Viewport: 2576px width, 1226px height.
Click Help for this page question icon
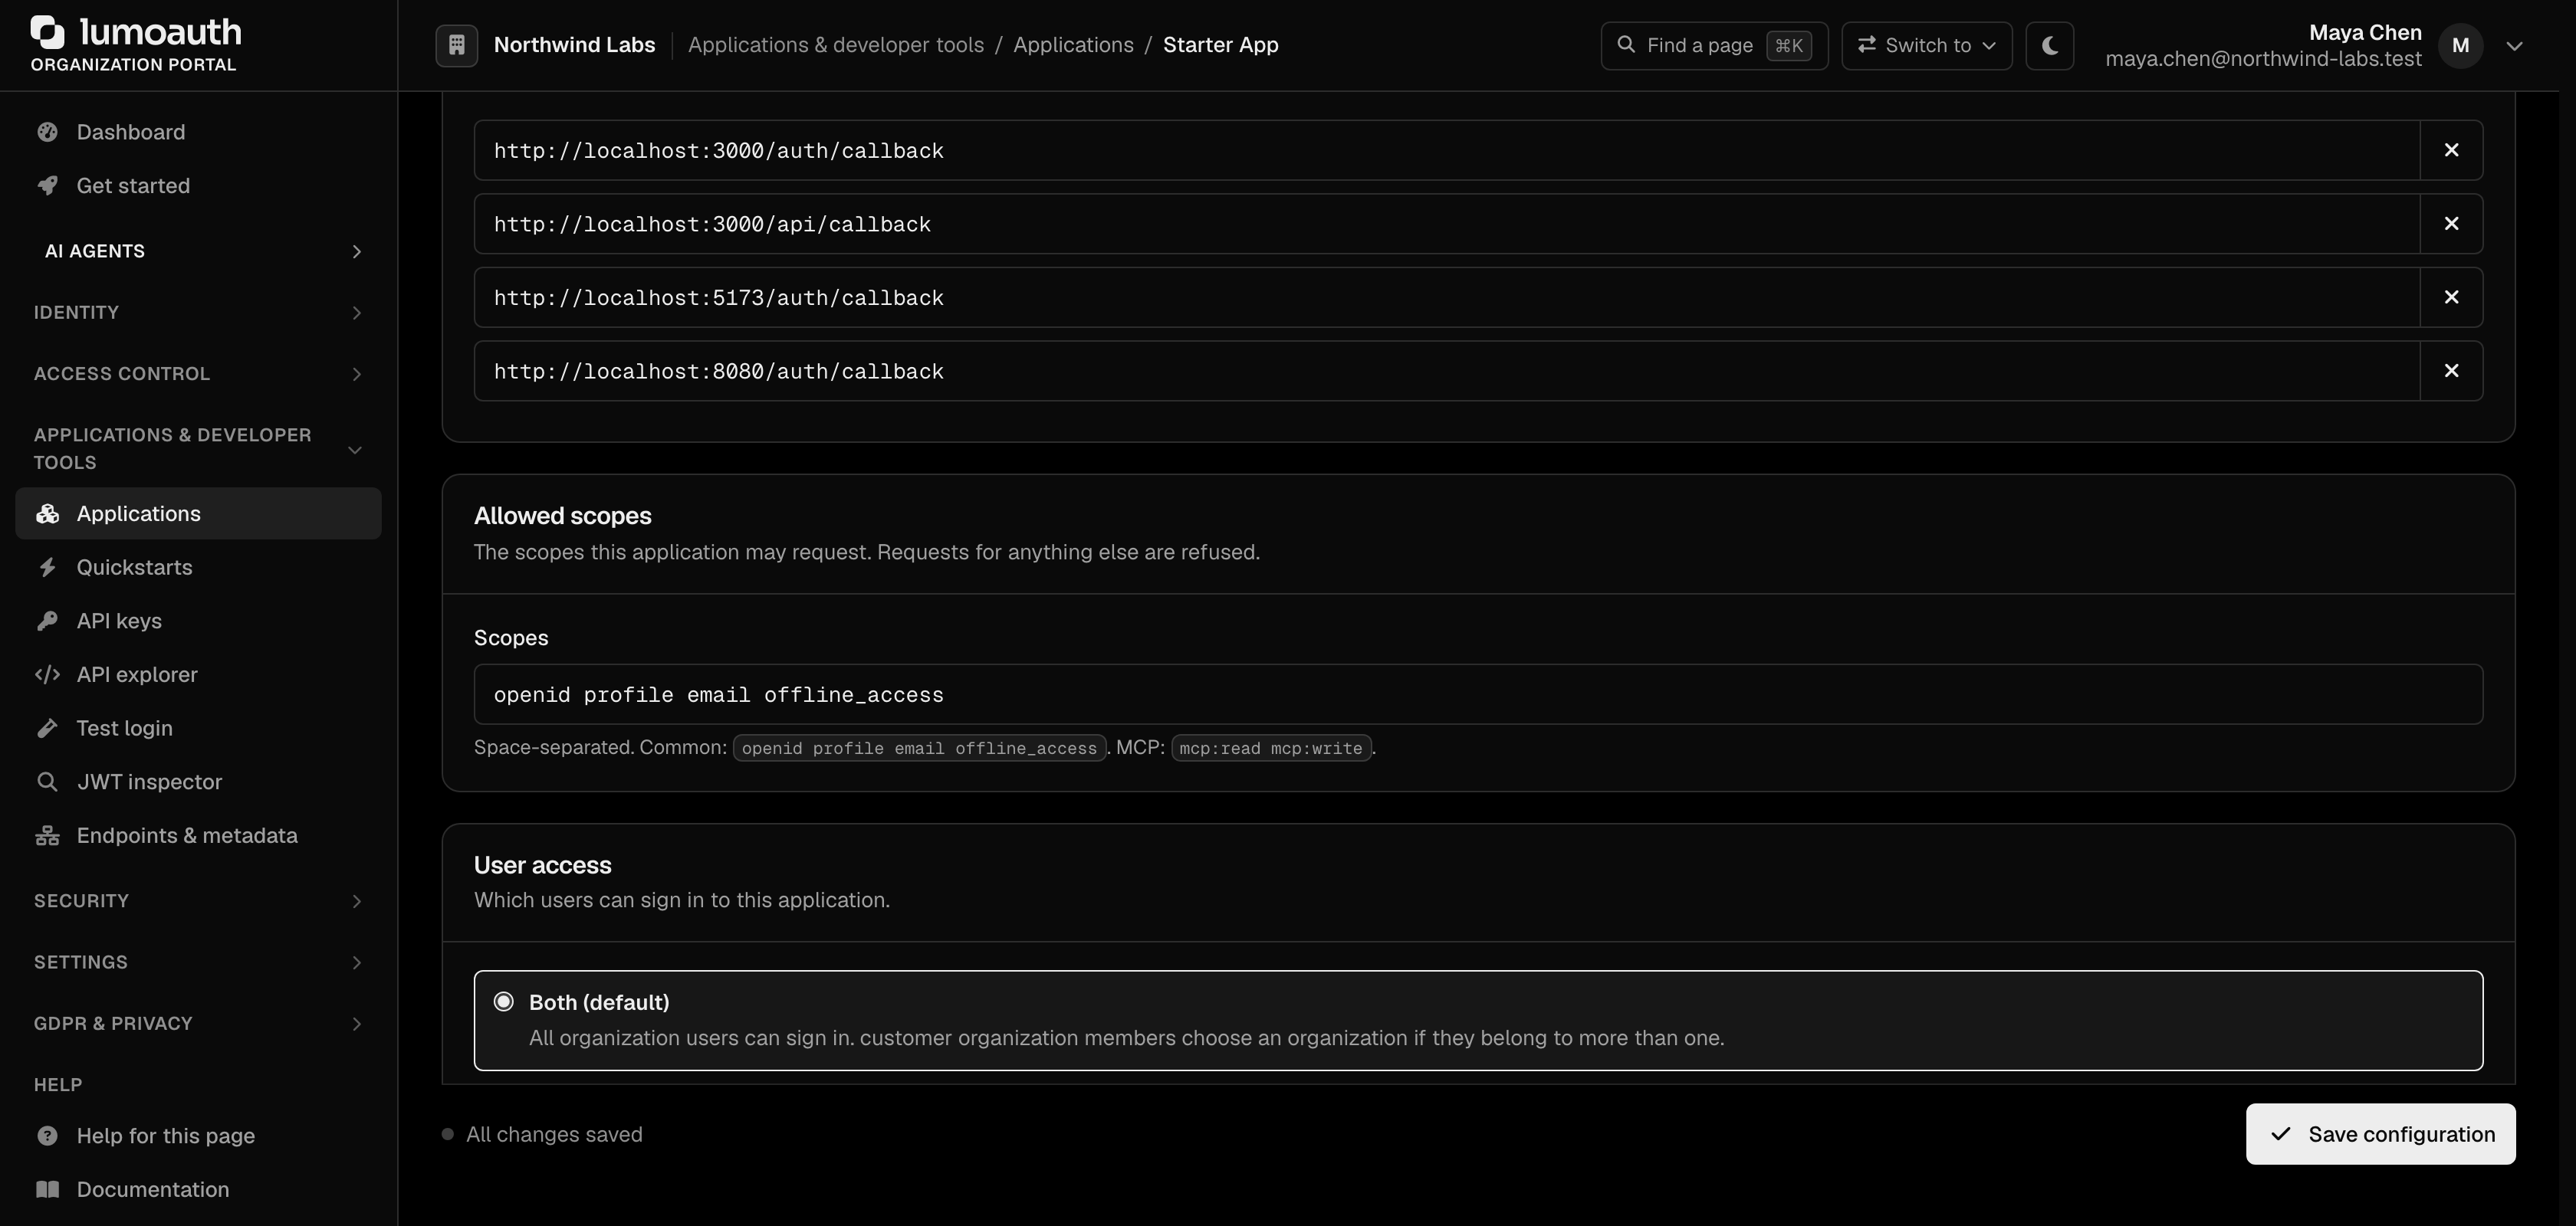pyautogui.click(x=47, y=1136)
